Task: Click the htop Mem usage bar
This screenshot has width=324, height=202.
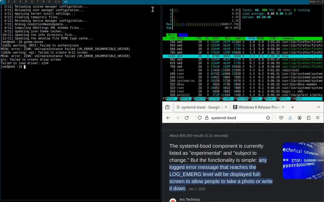Action: (x=203, y=24)
